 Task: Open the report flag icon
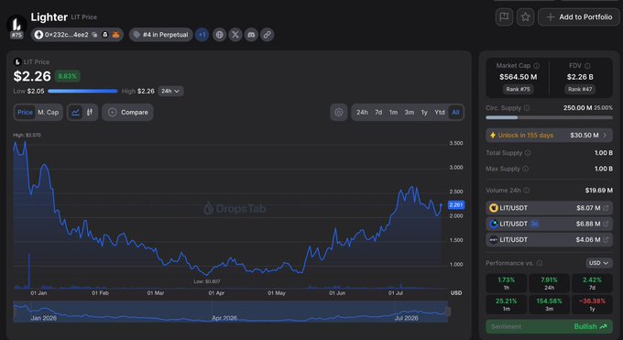pyautogui.click(x=504, y=17)
